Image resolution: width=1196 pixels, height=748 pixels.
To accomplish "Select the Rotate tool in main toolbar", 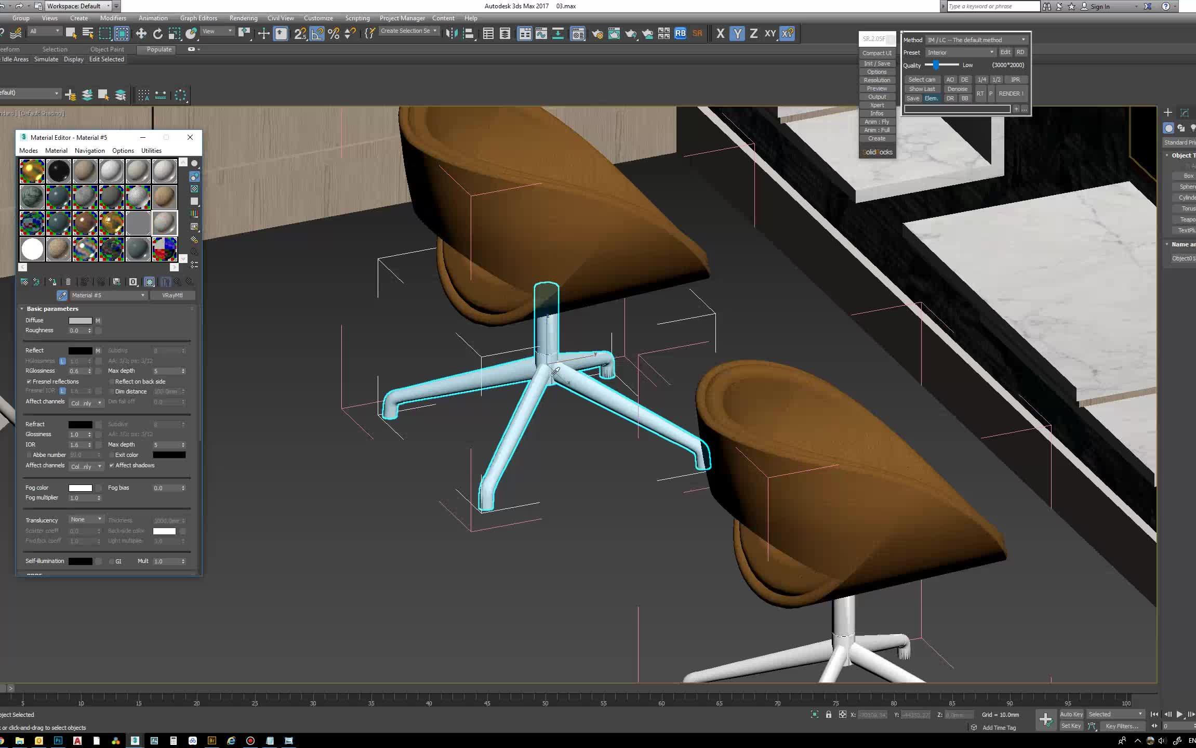I will [157, 34].
